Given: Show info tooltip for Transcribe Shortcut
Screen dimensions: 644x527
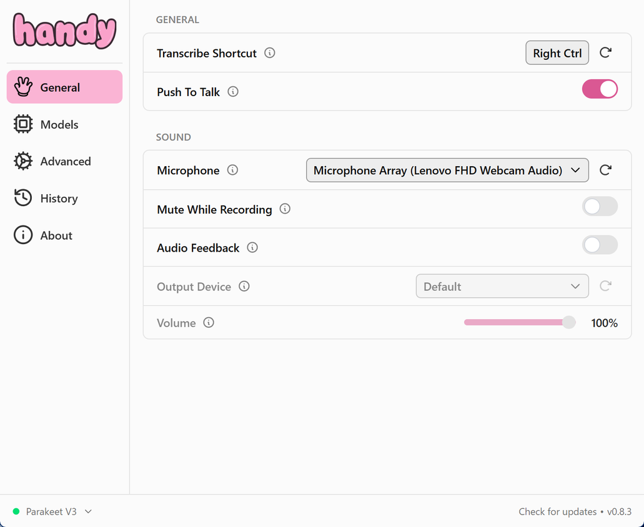Looking at the screenshot, I should pos(269,52).
